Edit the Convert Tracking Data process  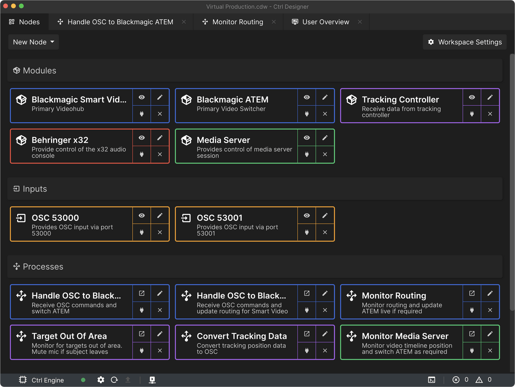325,334
